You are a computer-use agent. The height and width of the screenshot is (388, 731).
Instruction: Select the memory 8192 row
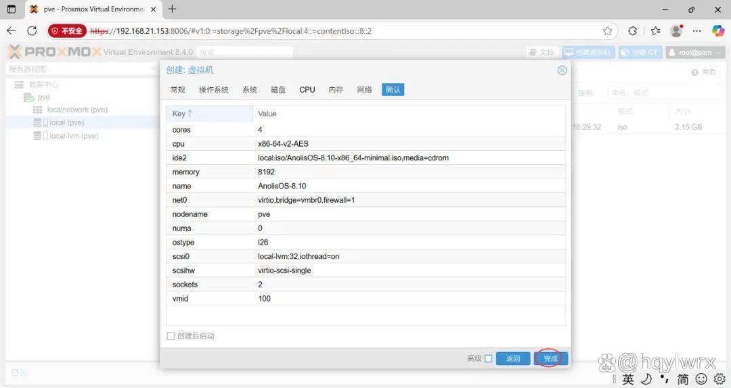click(366, 172)
